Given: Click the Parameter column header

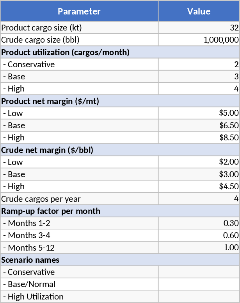Looking at the screenshot, I should (x=79, y=11).
